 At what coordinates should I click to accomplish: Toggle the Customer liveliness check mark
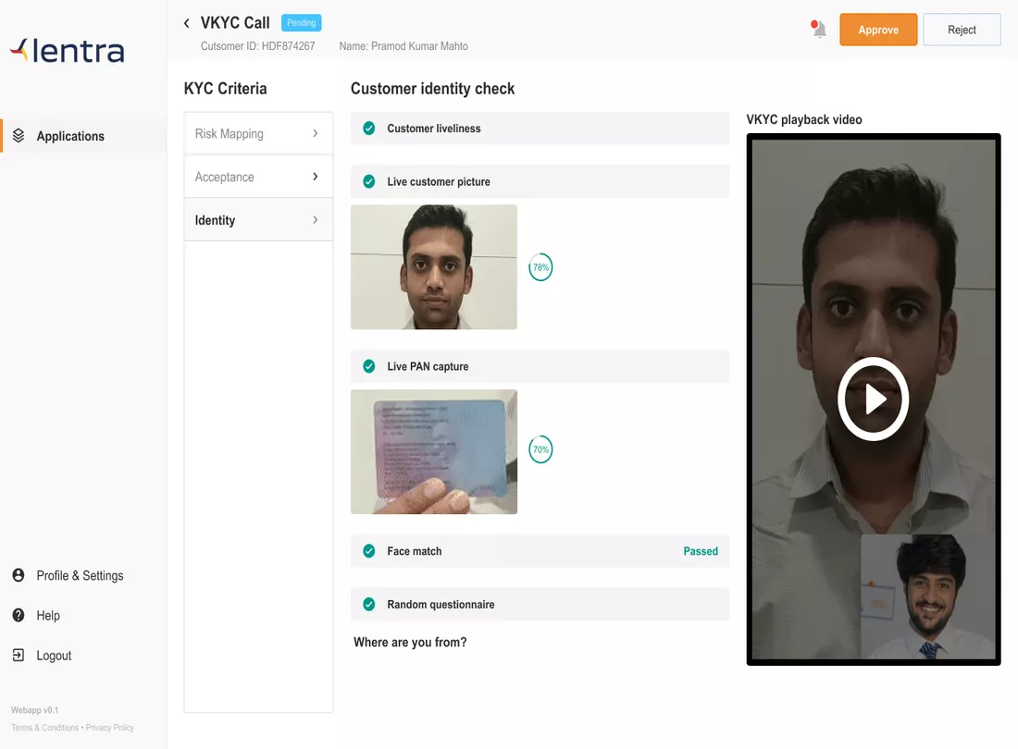[369, 129]
